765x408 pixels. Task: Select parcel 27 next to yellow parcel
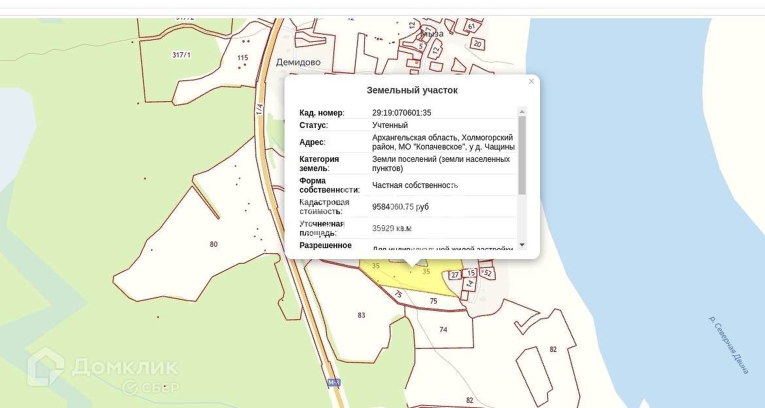(455, 275)
